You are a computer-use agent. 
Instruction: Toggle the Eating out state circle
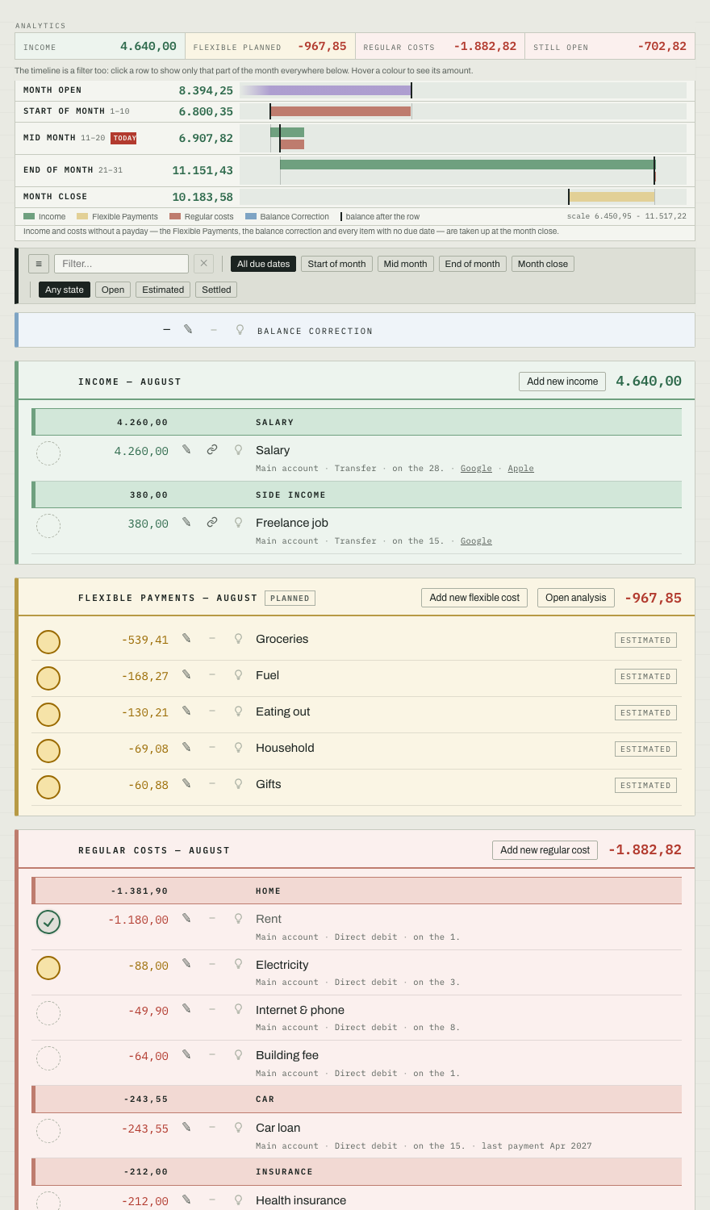[48, 715]
